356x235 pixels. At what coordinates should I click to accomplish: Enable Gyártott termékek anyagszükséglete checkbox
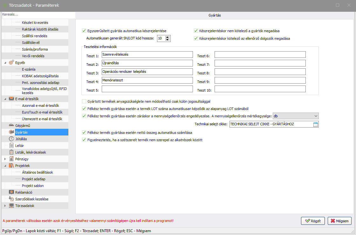pyautogui.click(x=84, y=101)
